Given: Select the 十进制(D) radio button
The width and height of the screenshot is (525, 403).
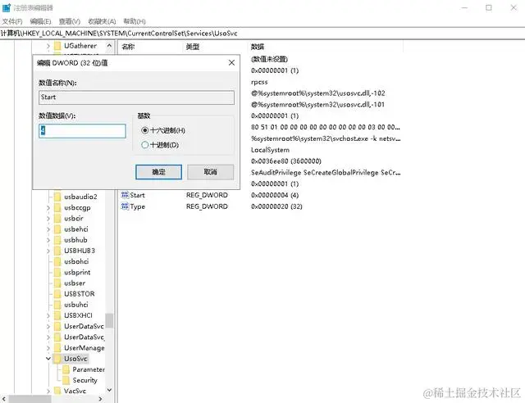Looking at the screenshot, I should pyautogui.click(x=144, y=145).
